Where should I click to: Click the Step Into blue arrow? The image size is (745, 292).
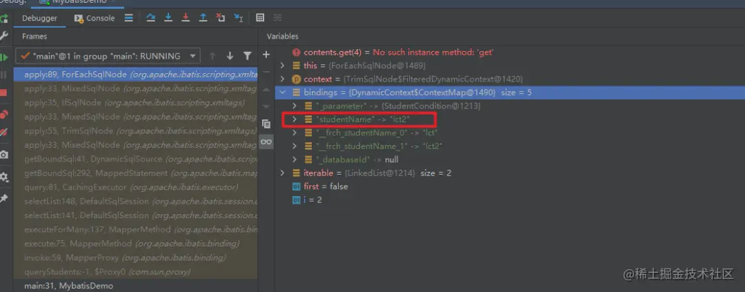click(168, 17)
